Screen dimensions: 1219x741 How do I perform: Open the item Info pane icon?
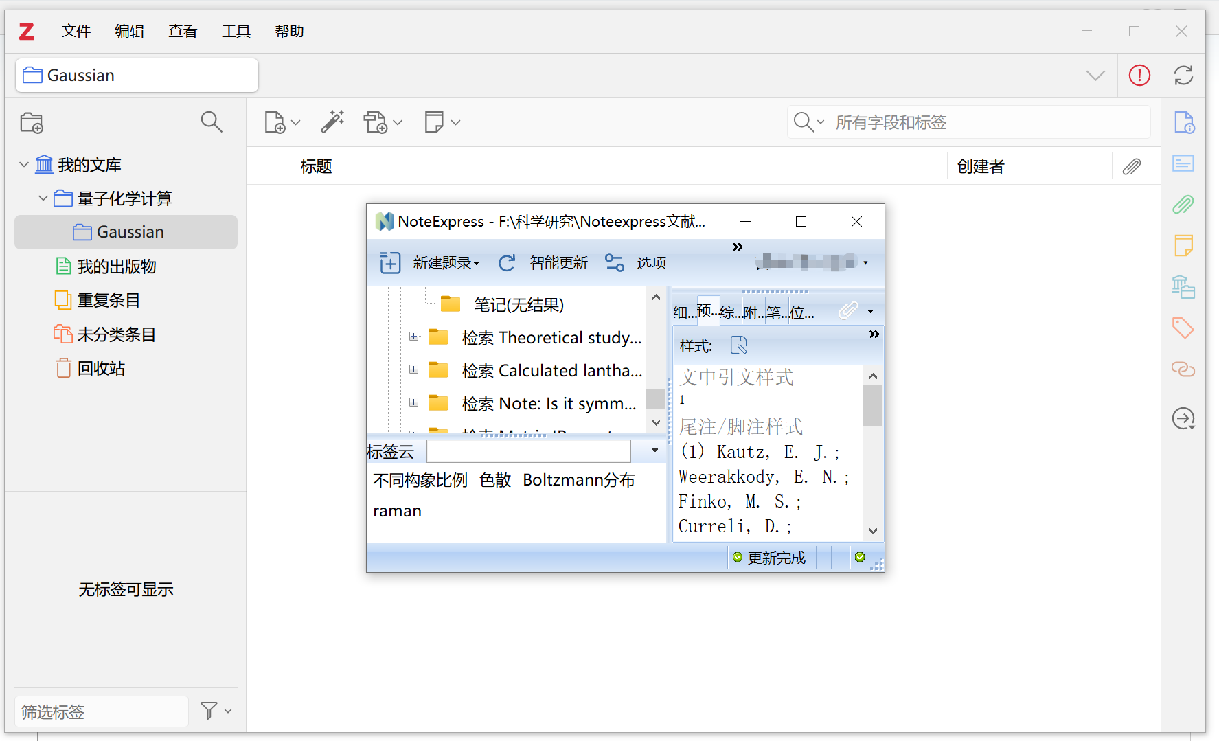click(1184, 122)
